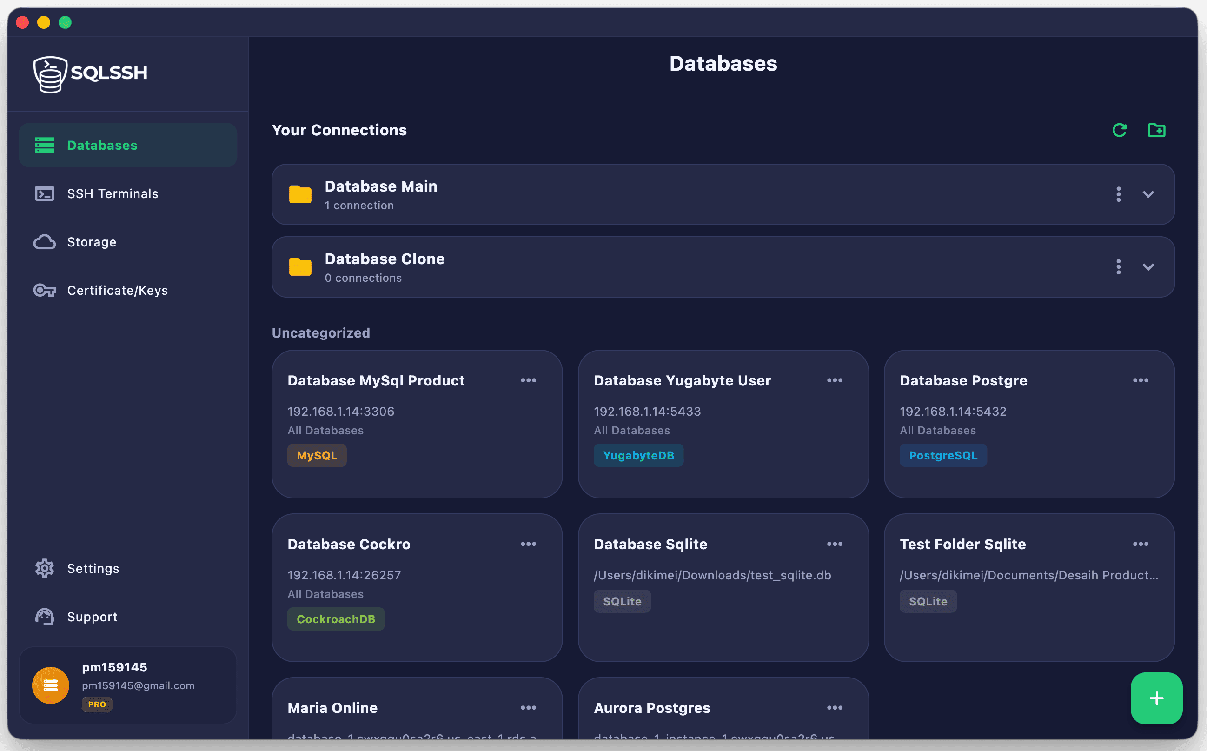
Task: Click the Databases stack icon in sidebar
Action: tap(45, 145)
